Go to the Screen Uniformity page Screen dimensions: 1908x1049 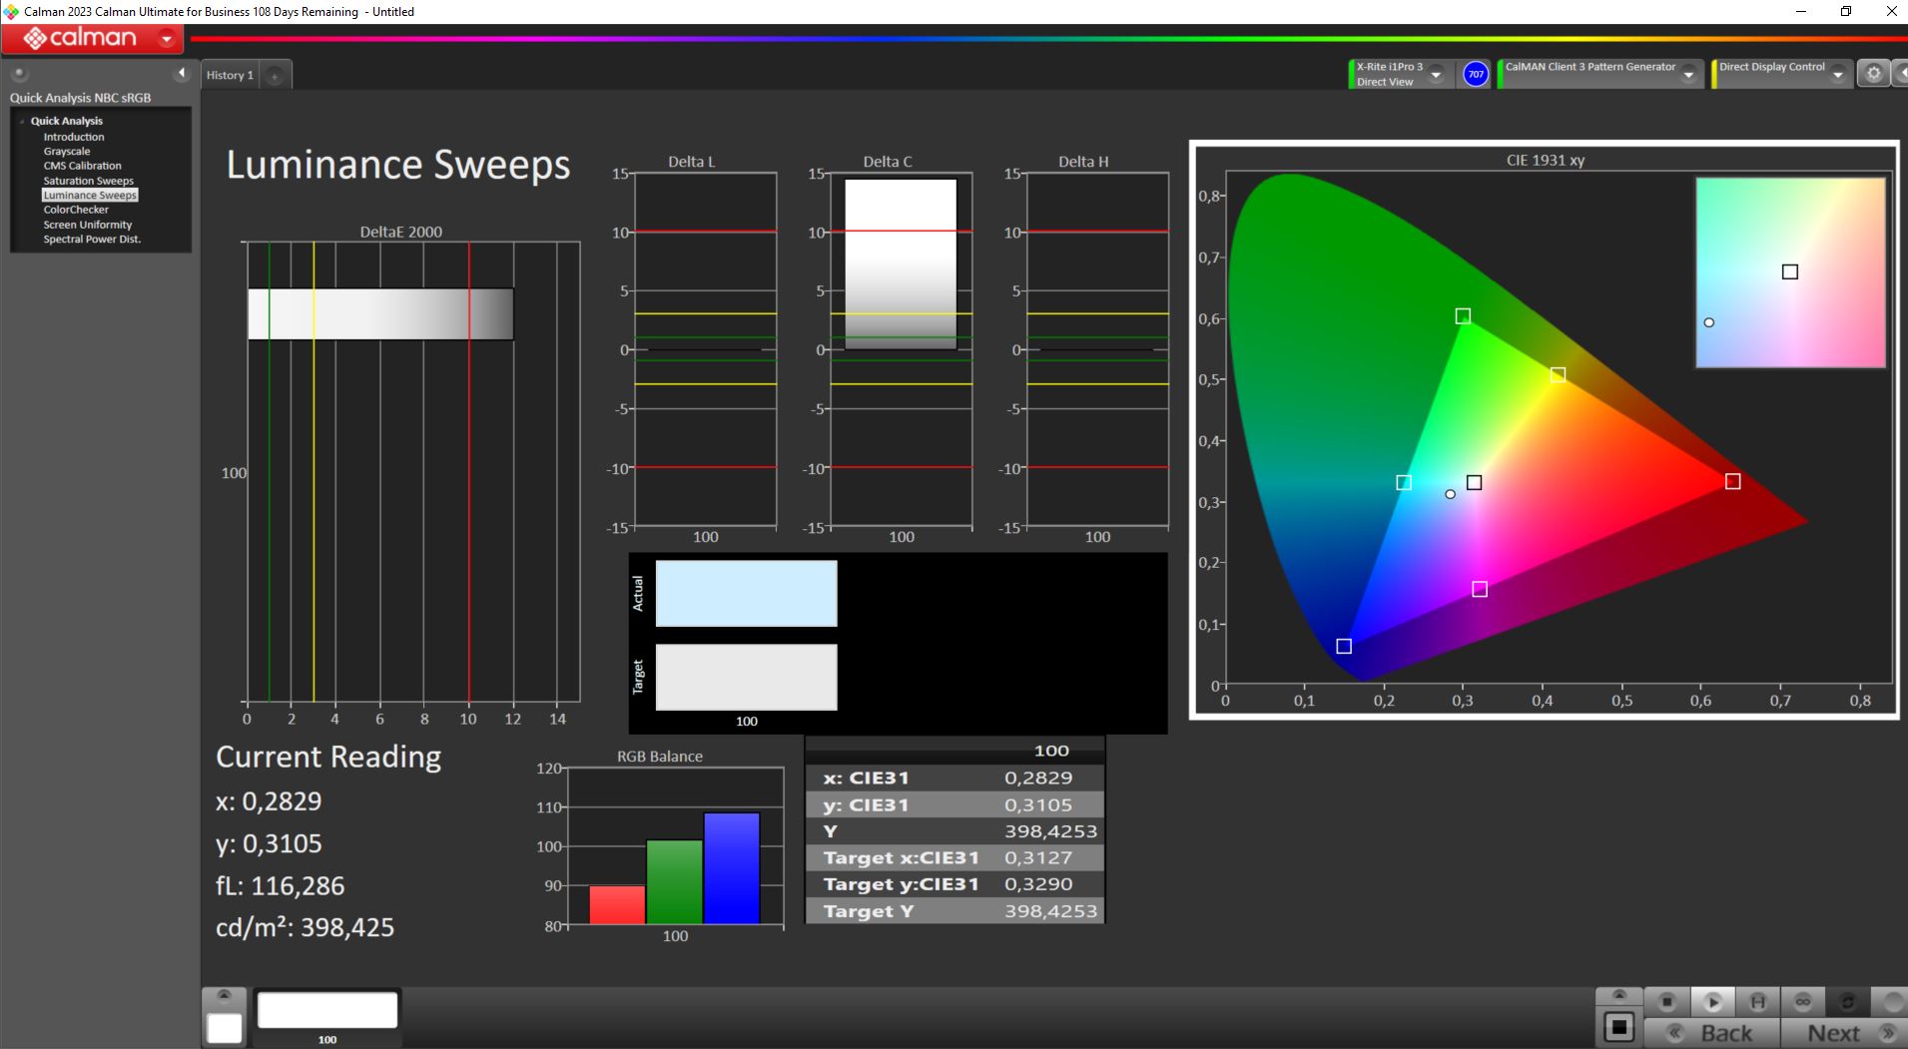click(x=87, y=225)
